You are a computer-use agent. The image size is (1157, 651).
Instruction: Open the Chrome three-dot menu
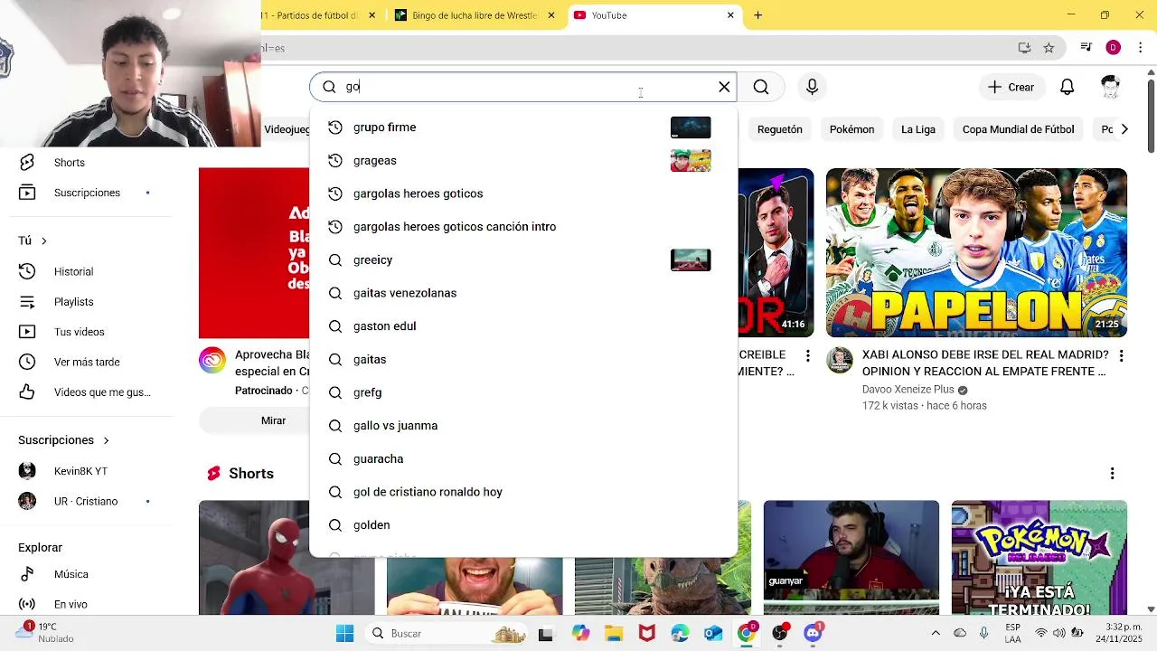[1141, 48]
